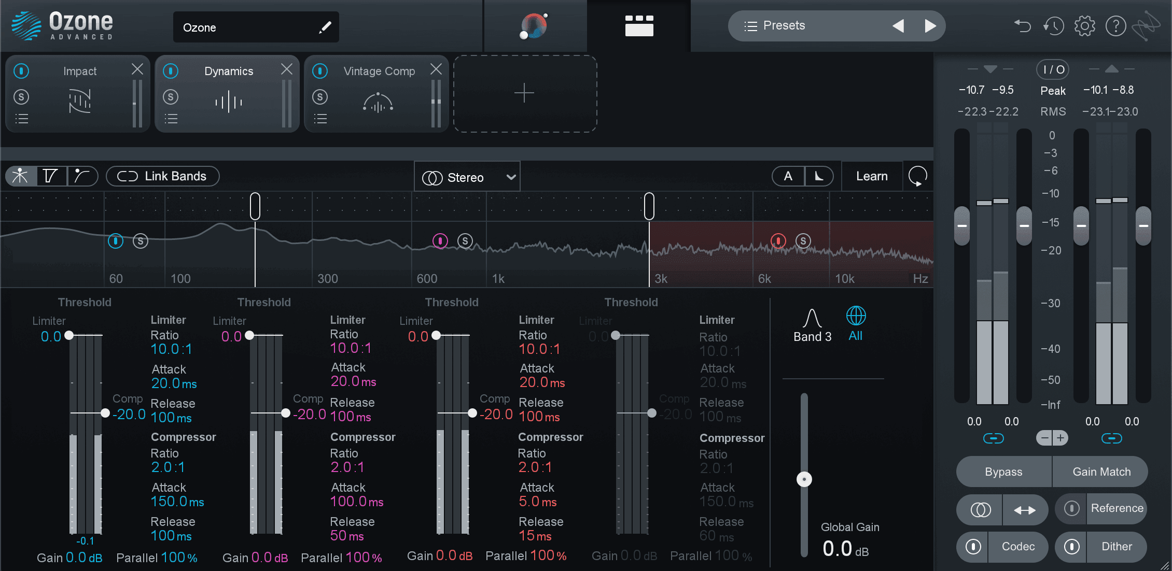The image size is (1172, 571).
Task: Open the Stereo channel mode dropdown
Action: 467,177
